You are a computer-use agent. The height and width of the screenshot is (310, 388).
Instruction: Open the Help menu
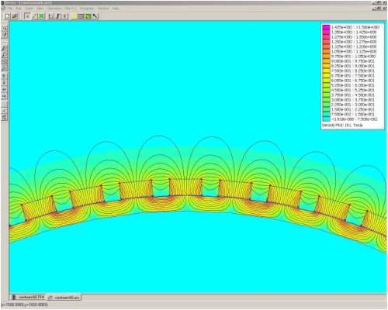(116, 9)
